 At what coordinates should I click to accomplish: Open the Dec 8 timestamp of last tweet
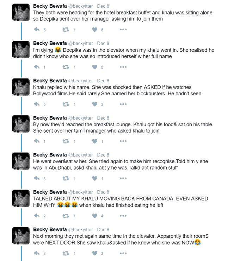click(103, 230)
